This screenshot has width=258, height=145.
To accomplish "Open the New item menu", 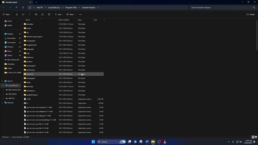I will (7, 14).
